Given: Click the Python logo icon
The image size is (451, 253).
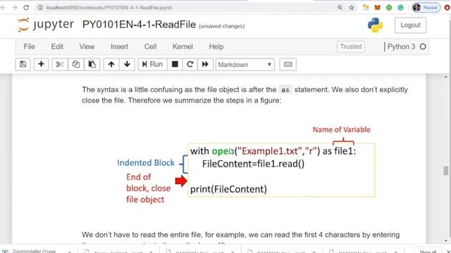Looking at the screenshot, I should (375, 25).
